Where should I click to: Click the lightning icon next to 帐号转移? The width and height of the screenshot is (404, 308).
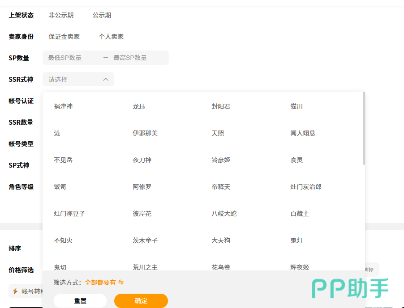click(x=15, y=291)
